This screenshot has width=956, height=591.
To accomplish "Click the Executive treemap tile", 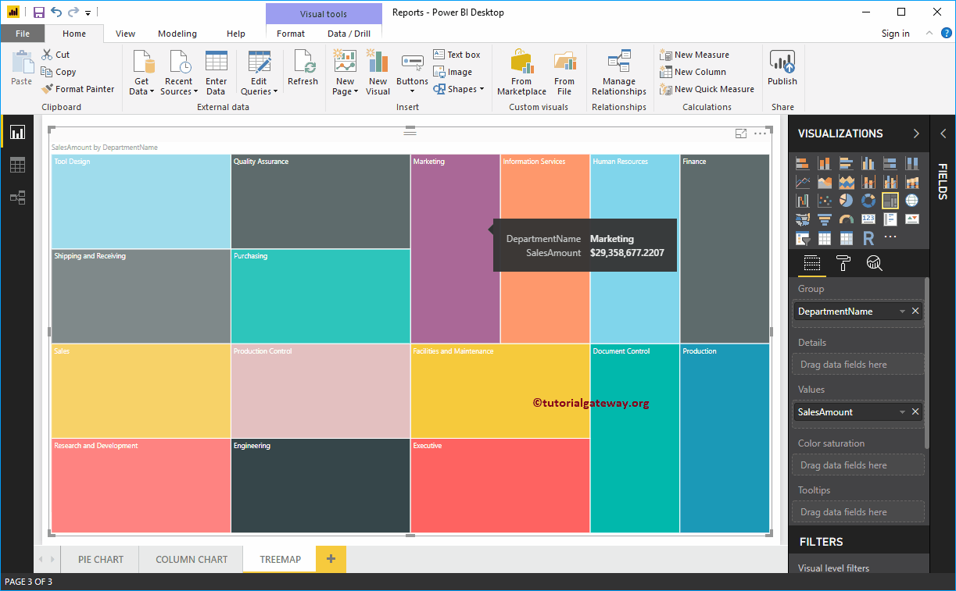I will [500, 486].
